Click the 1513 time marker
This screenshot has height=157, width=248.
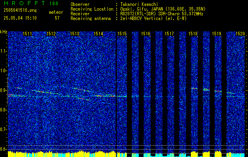pyautogui.click(x=75, y=33)
